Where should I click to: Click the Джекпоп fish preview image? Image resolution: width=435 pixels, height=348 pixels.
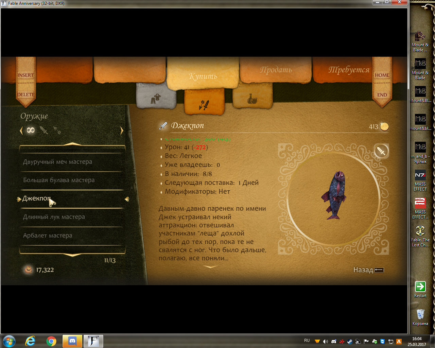[333, 195]
